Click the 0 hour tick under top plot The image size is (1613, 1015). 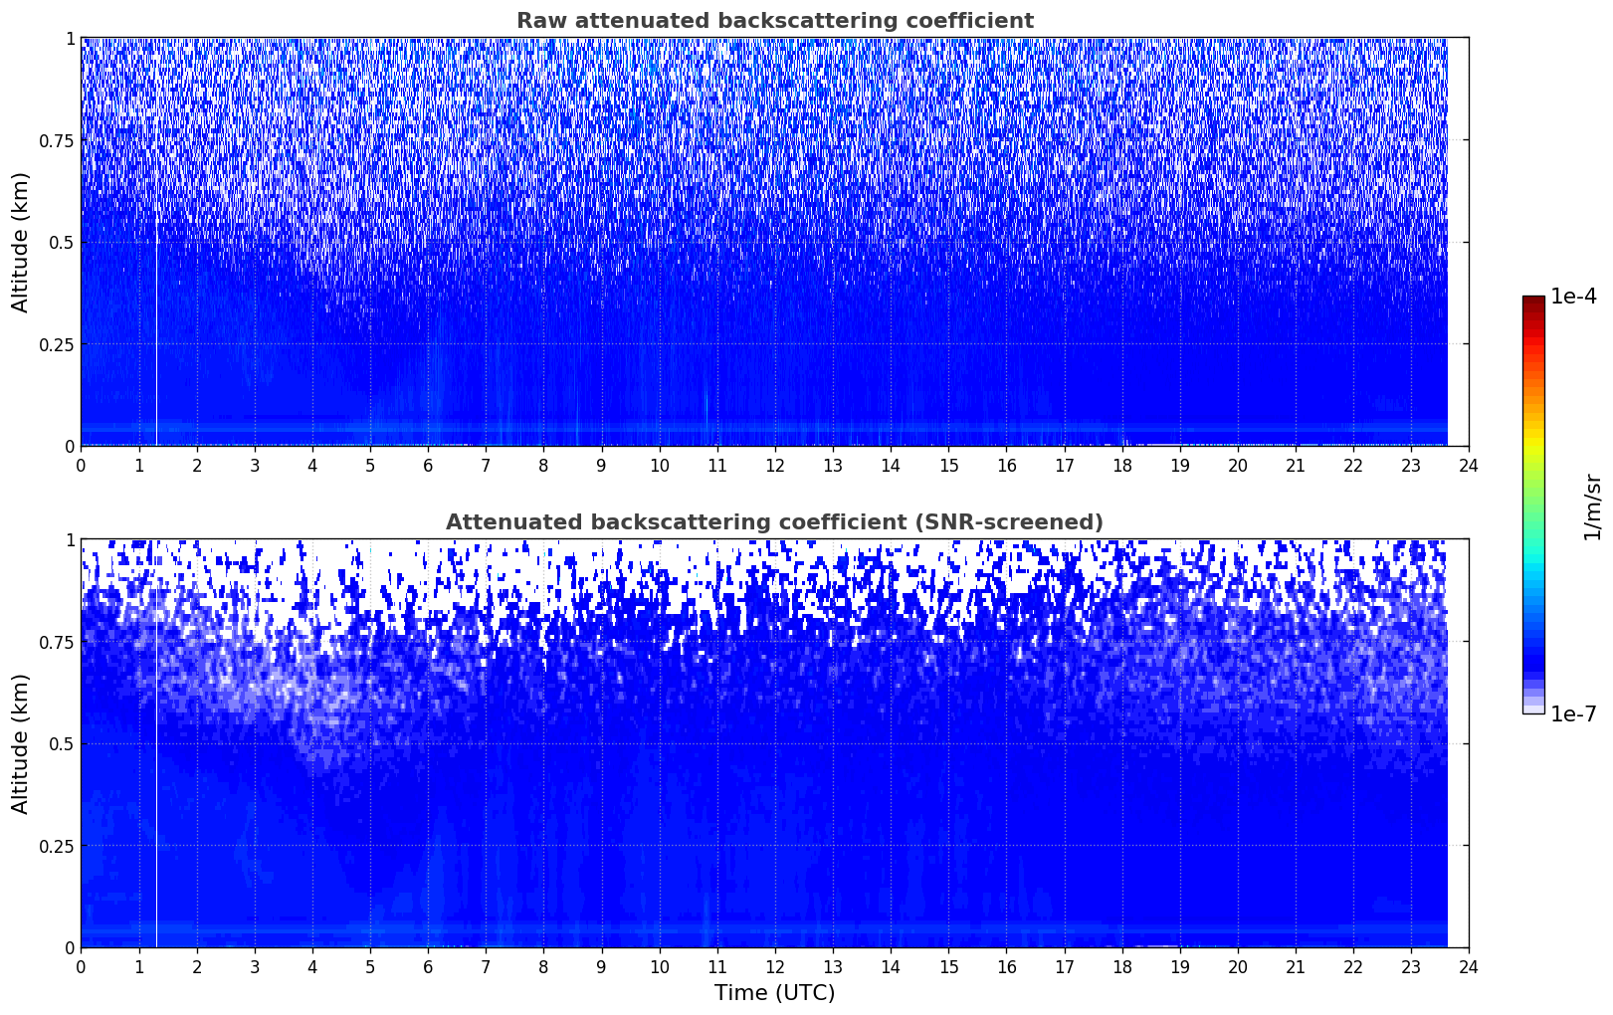tap(81, 465)
